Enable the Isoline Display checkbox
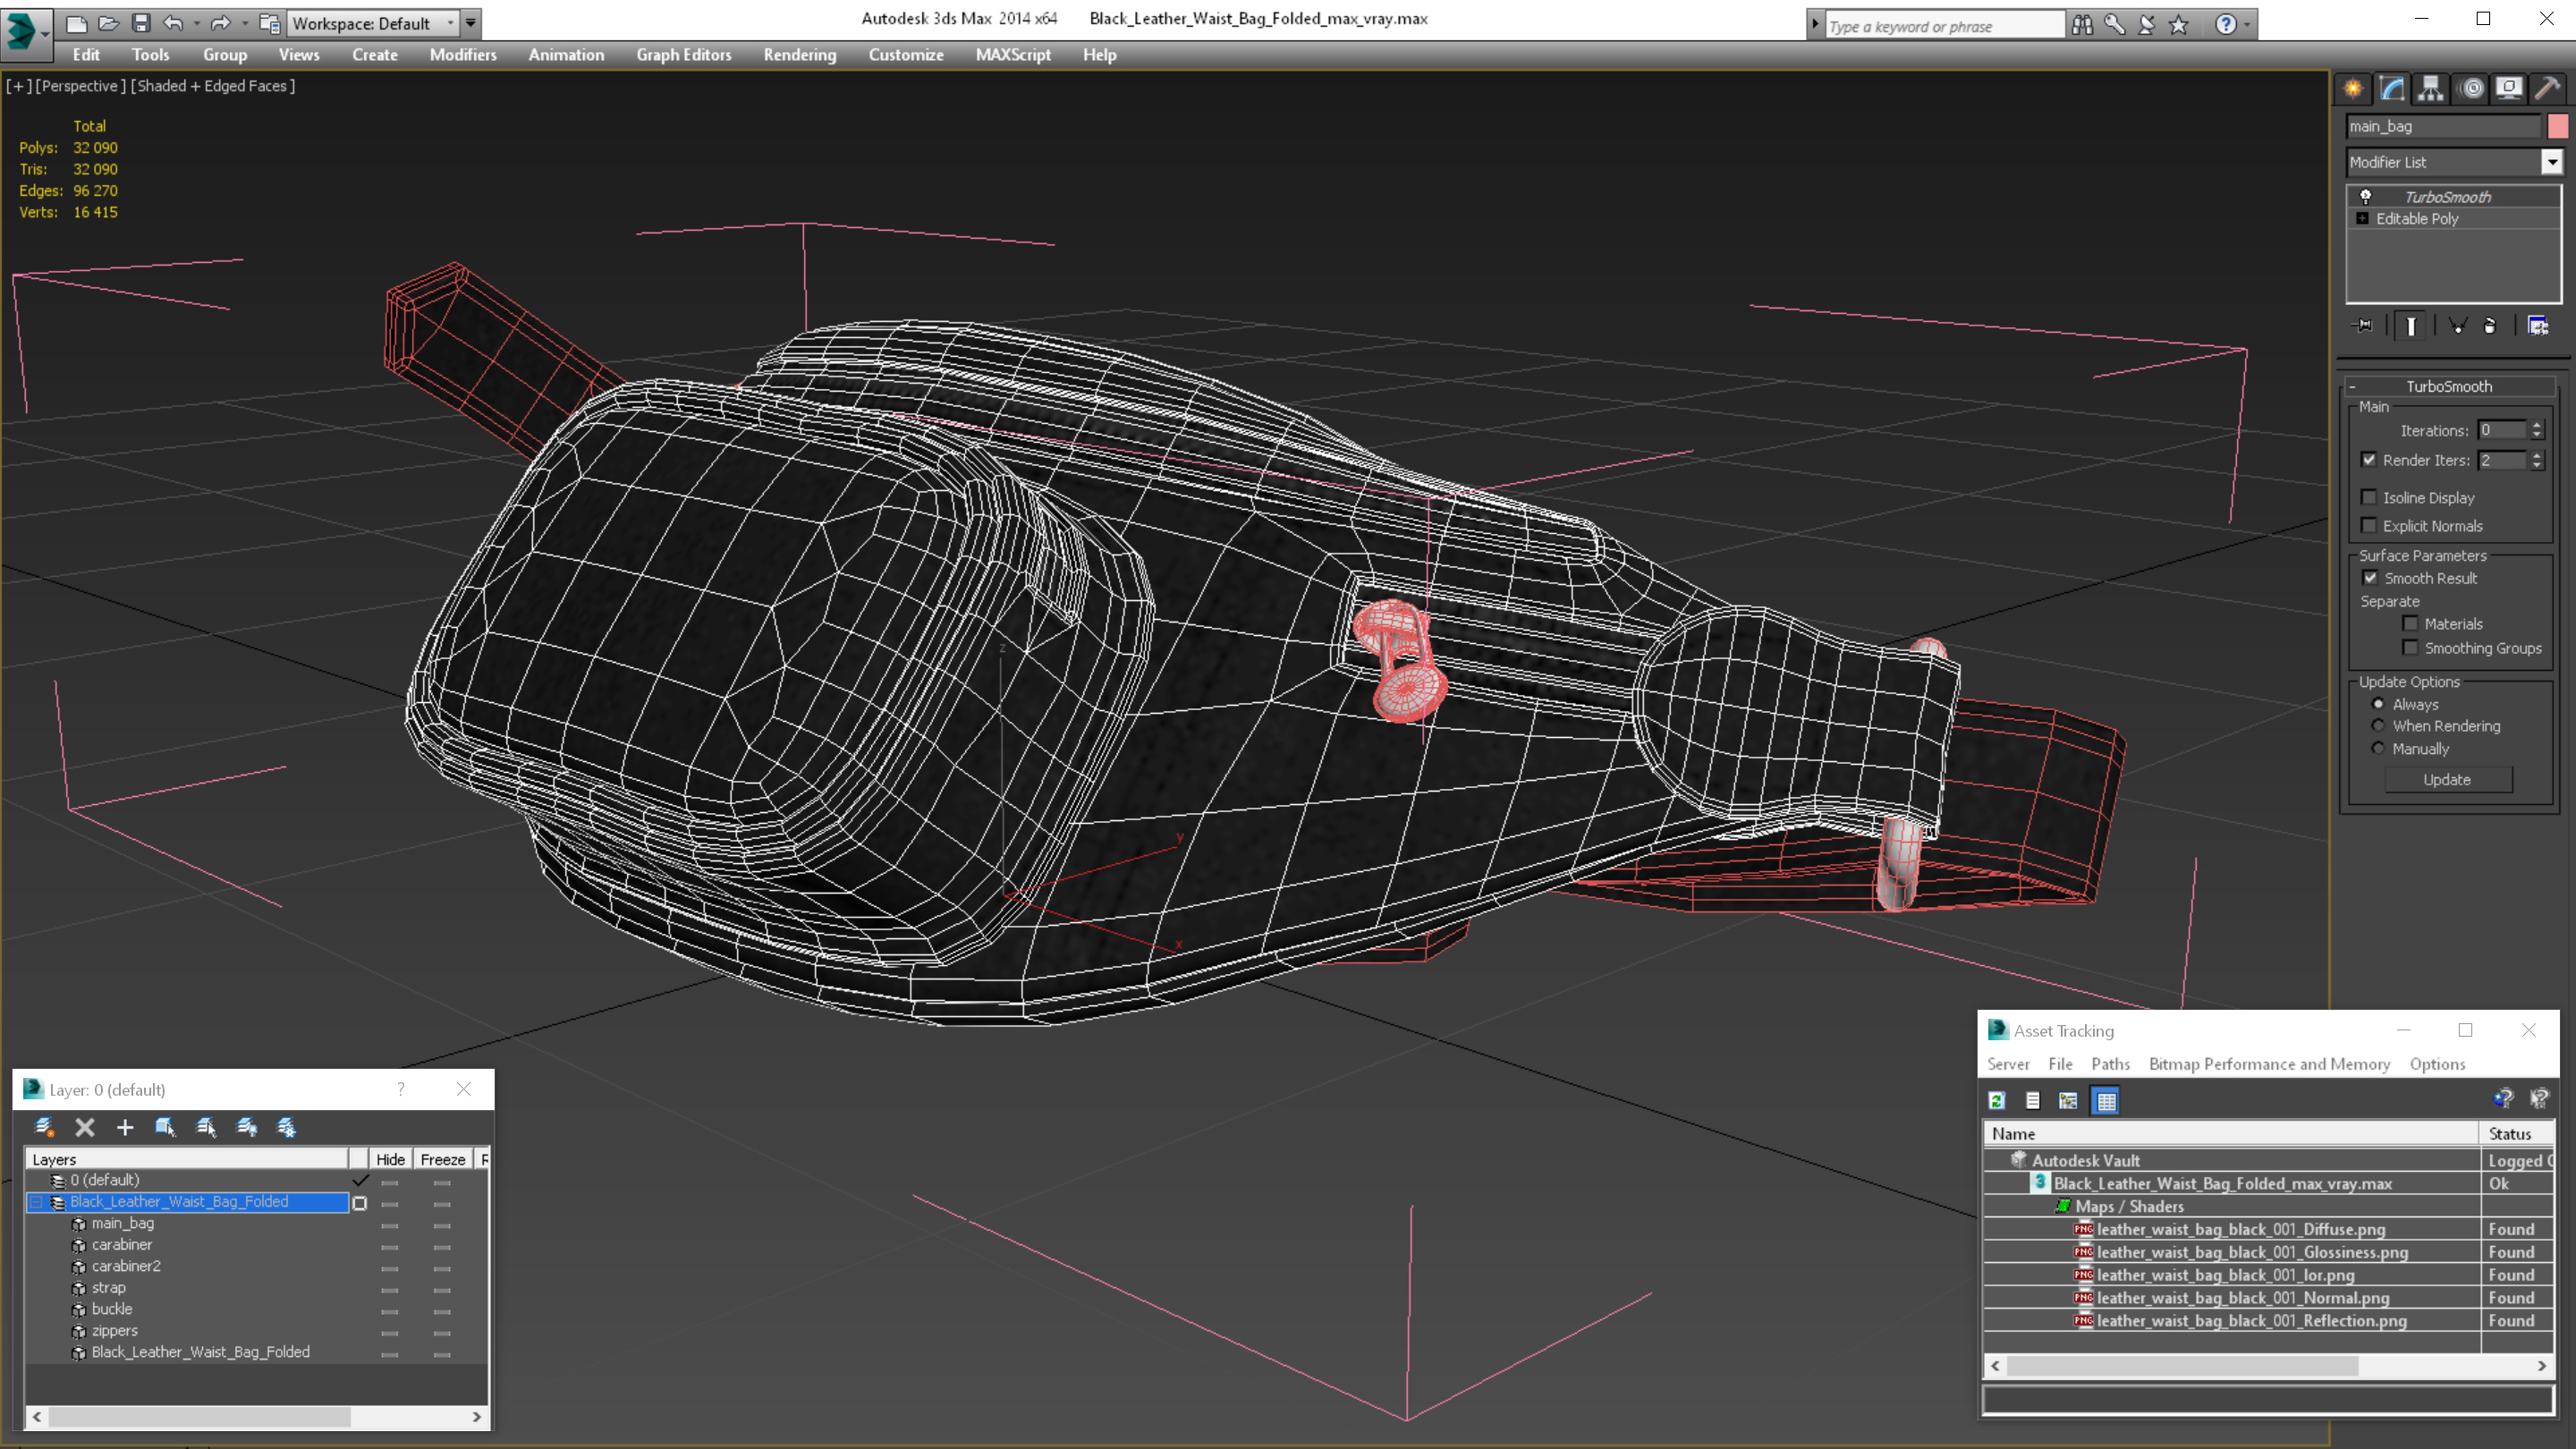2576x1449 pixels. tap(2369, 497)
